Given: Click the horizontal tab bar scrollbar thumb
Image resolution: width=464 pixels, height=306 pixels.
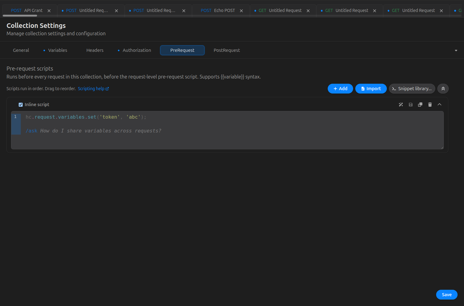Looking at the screenshot, I should click(20, 16).
